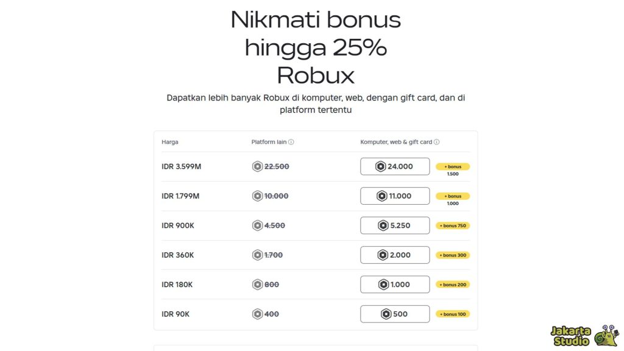Select the 11.000 Robux purchase option

click(395, 196)
